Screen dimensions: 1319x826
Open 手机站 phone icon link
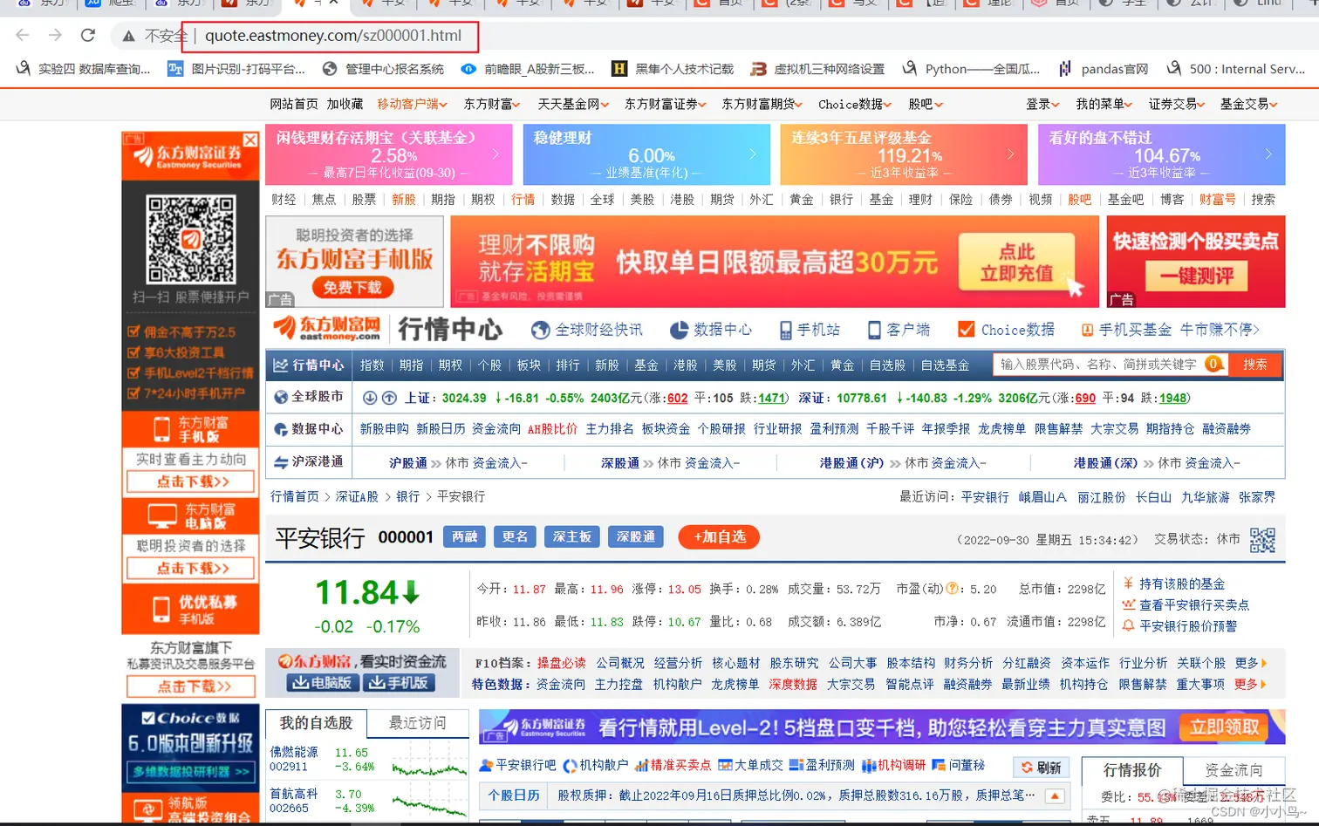(x=809, y=330)
